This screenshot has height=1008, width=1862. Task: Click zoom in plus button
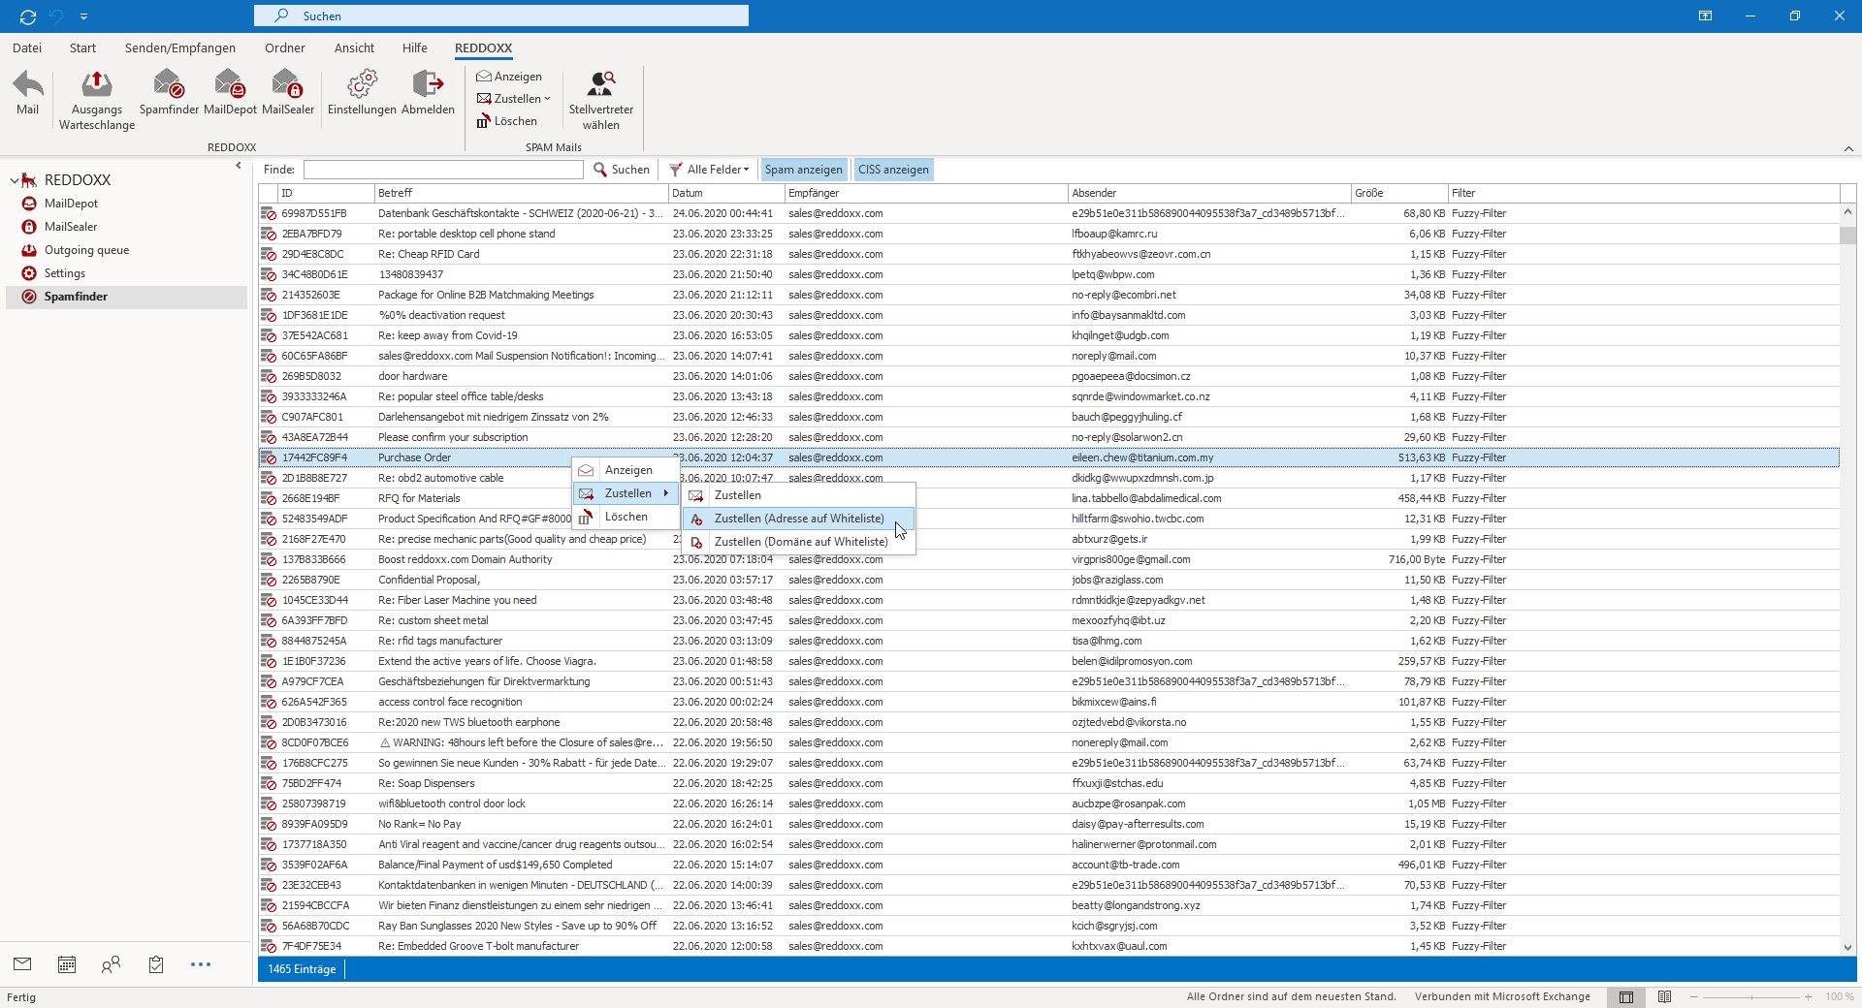pos(1808,996)
